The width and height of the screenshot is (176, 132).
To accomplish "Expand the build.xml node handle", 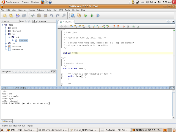I will click(6, 46).
